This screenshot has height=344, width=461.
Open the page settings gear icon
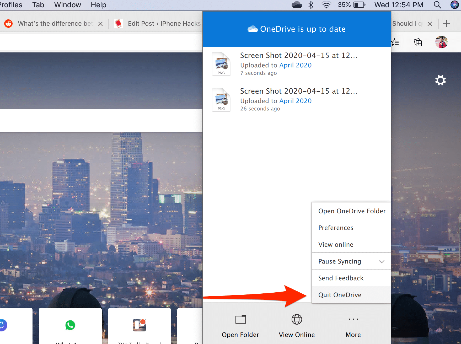(440, 80)
